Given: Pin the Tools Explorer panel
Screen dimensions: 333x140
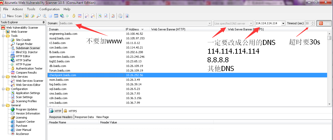Looking at the screenshot, I should pos(44,22).
